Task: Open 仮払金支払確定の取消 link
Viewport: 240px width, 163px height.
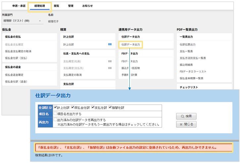Action: click(18, 51)
